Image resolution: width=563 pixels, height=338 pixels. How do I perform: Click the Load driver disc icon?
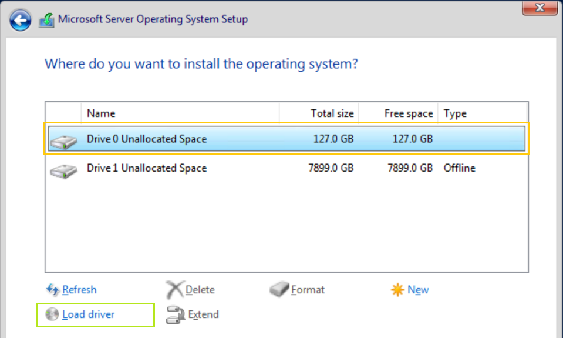[52, 314]
